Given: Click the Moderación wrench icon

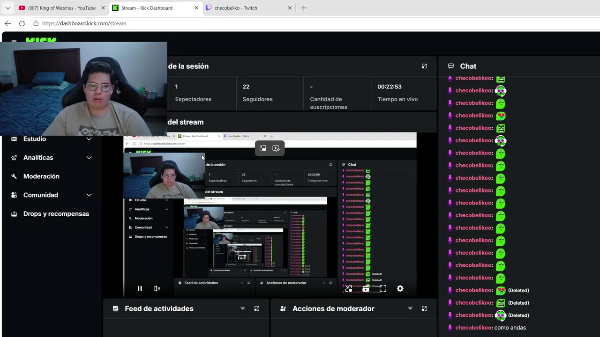Looking at the screenshot, I should coord(14,176).
